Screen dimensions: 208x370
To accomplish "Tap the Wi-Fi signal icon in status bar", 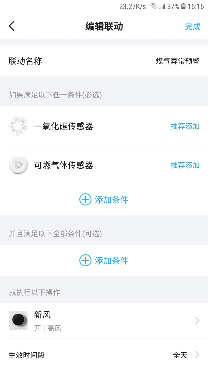I will 154,6.
